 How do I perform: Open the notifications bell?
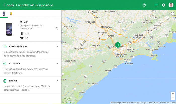coord(164,5)
